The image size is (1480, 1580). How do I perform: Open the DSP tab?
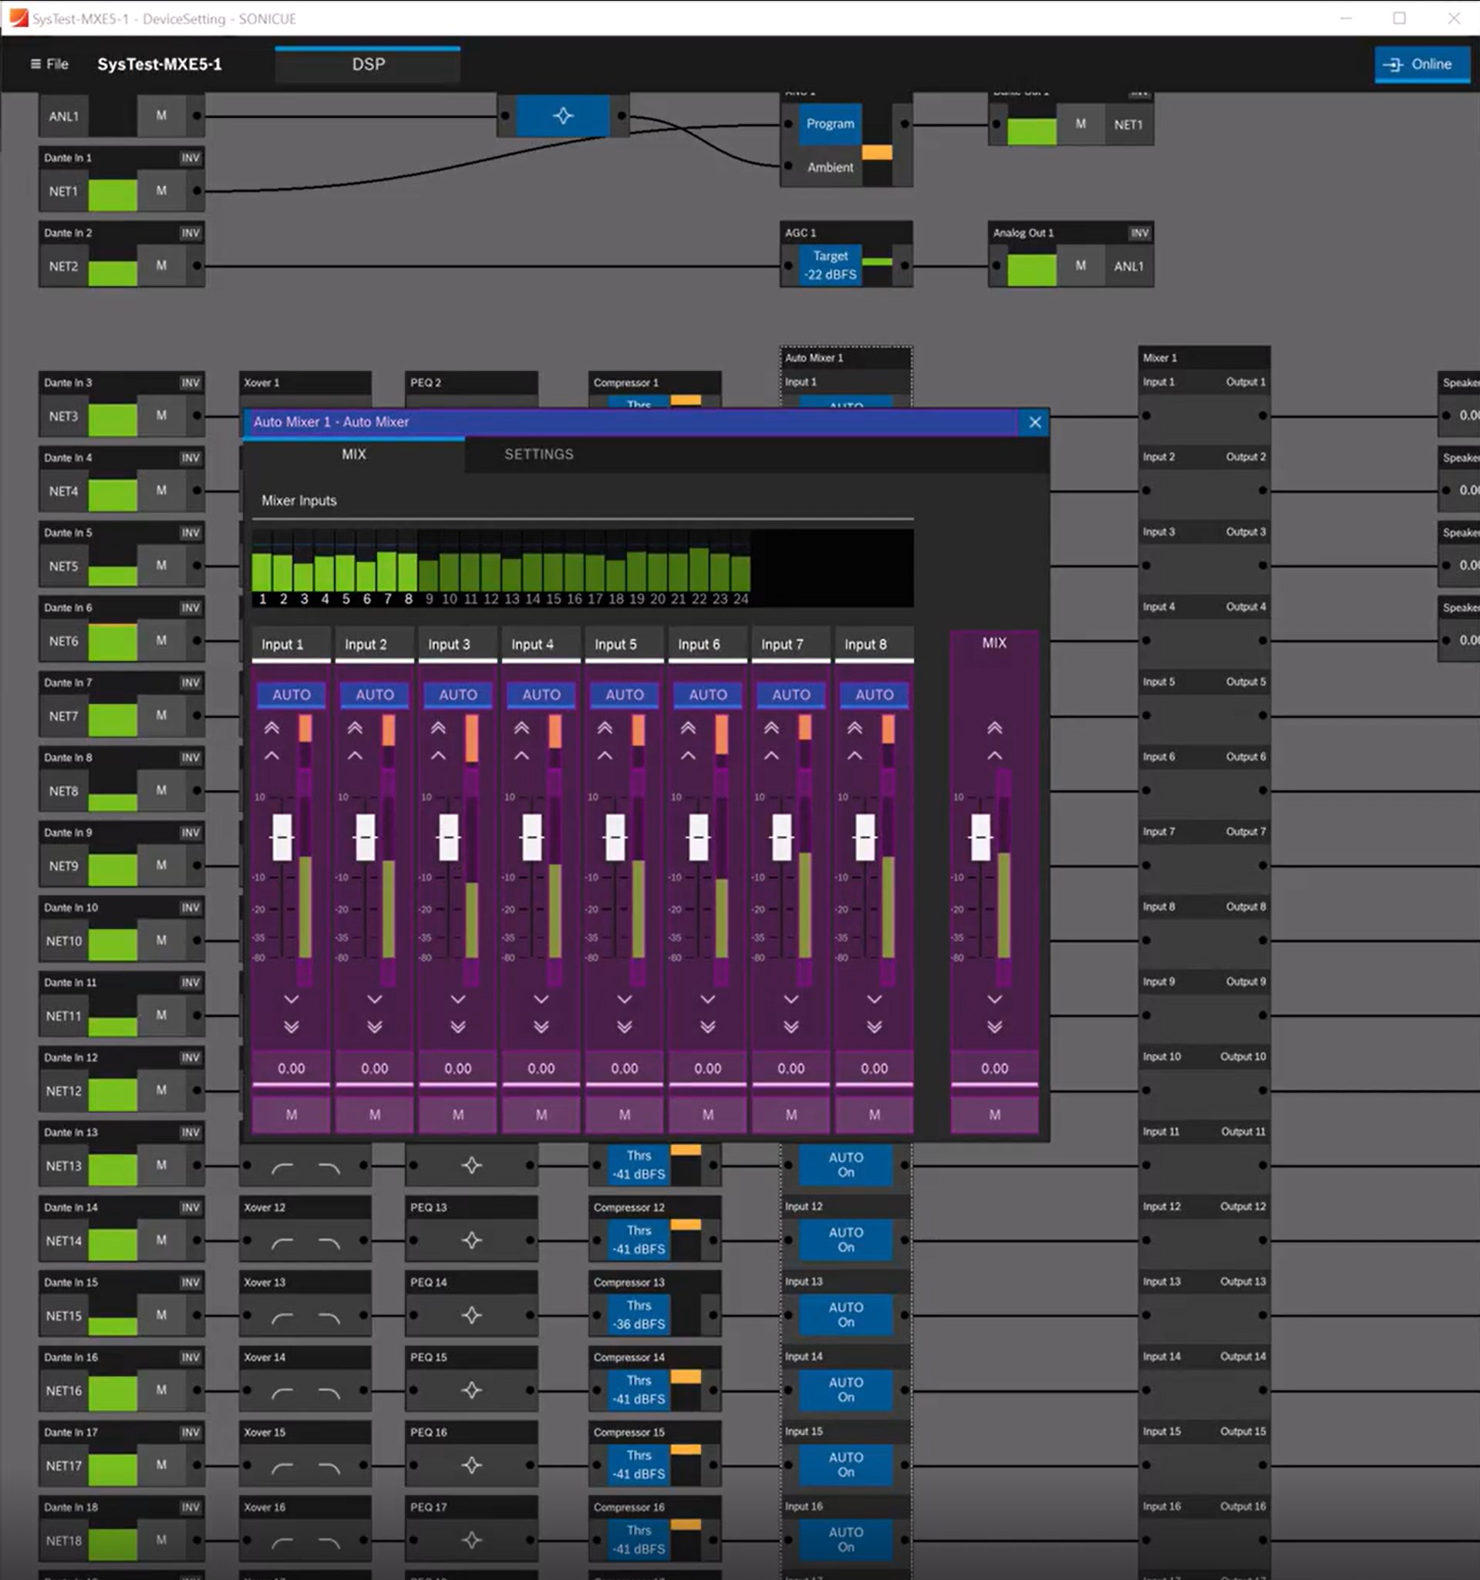point(368,64)
